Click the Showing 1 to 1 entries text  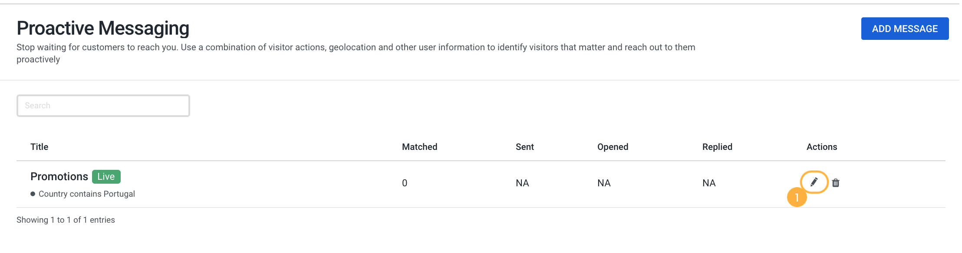click(66, 220)
